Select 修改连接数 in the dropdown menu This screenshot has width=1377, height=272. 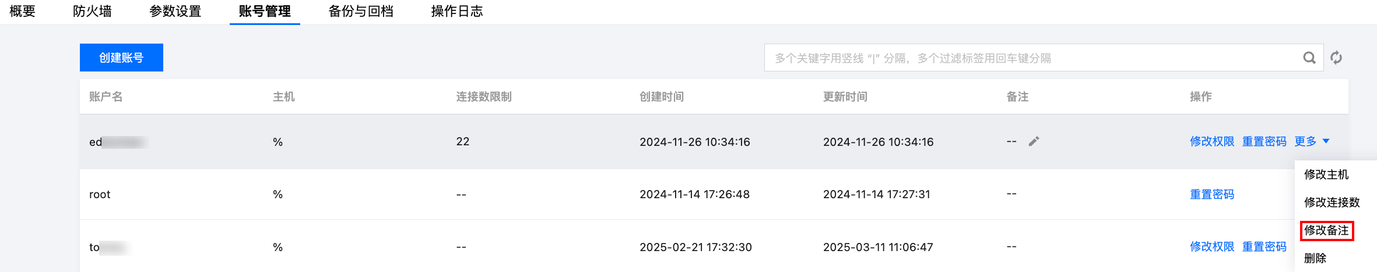[1332, 202]
